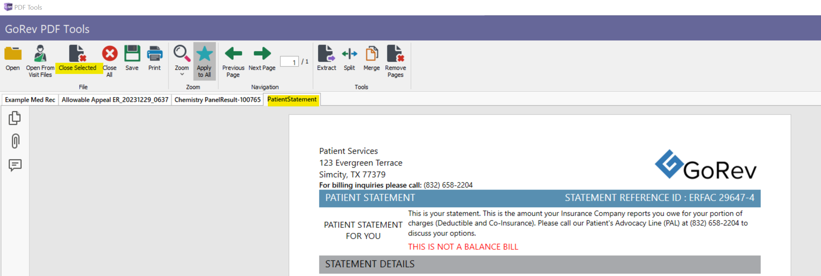Toggle the Apply to All star button
The height and width of the screenshot is (276, 821).
click(204, 61)
